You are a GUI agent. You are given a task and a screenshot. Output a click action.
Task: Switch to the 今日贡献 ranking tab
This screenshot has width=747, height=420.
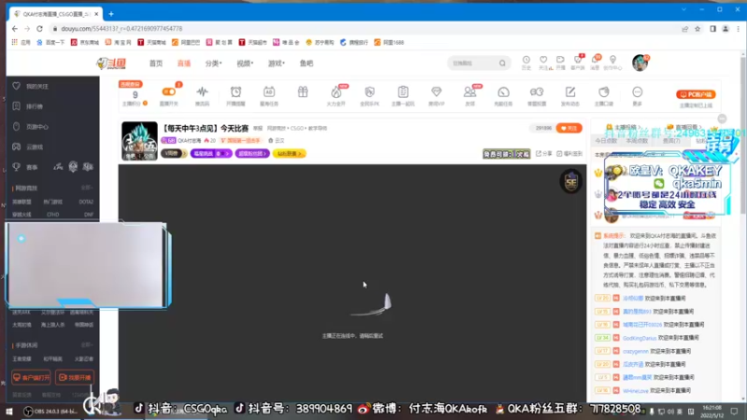click(x=606, y=141)
